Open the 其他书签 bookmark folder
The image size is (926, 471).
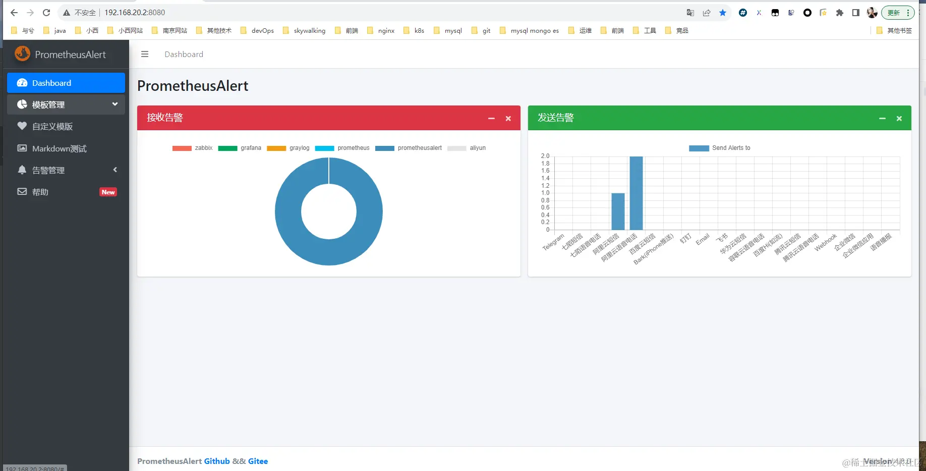click(894, 30)
